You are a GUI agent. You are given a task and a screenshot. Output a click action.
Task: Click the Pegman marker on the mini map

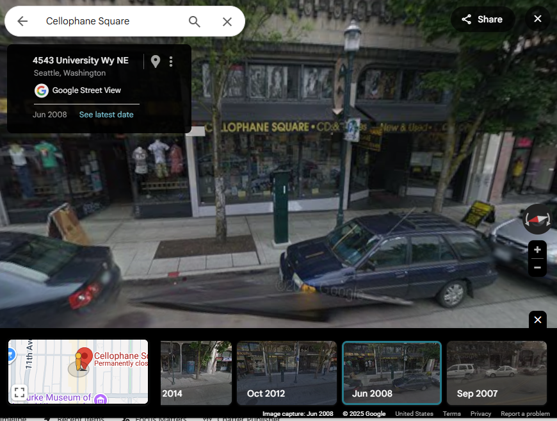tap(78, 363)
